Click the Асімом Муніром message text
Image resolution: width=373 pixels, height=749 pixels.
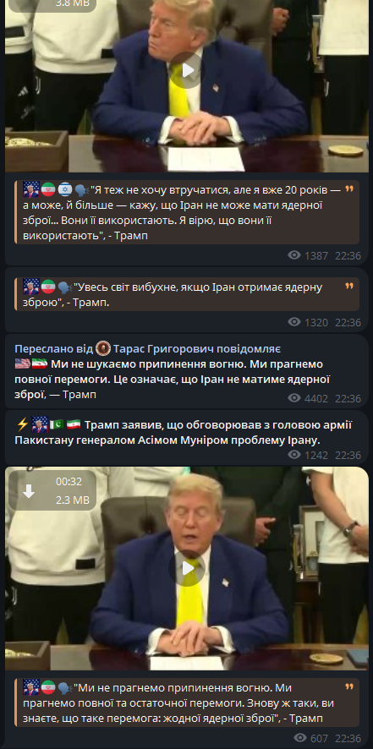(x=184, y=432)
